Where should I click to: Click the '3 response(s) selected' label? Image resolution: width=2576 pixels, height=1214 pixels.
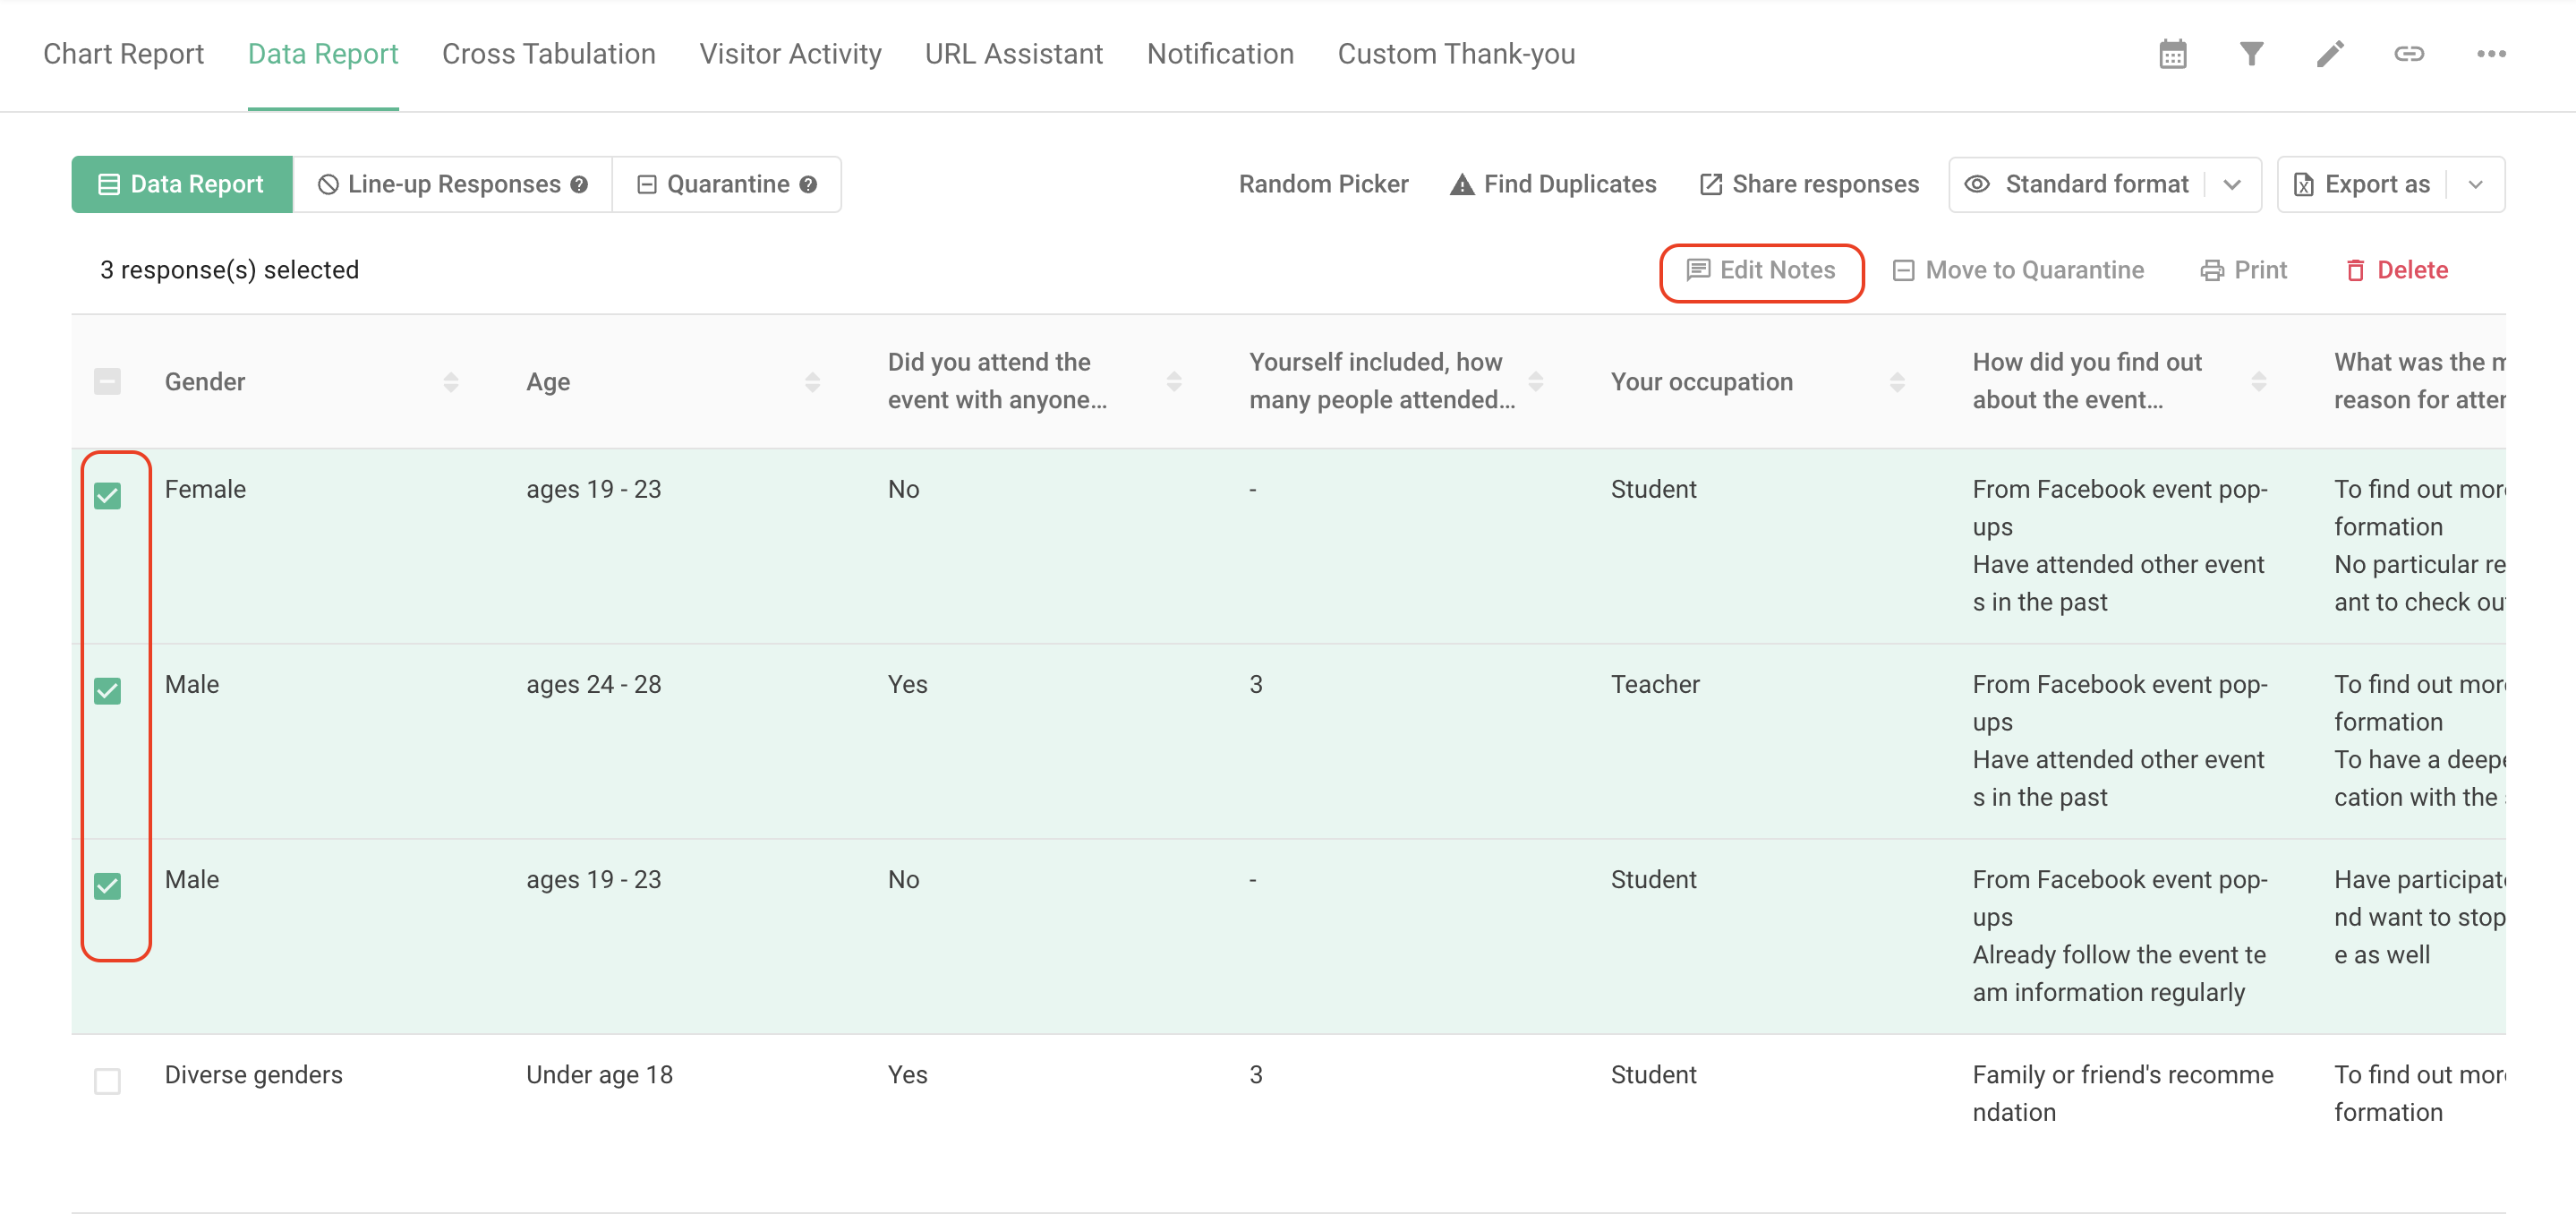click(x=229, y=271)
